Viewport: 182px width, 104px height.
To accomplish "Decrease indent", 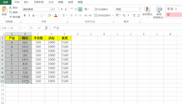I will [86, 15].
